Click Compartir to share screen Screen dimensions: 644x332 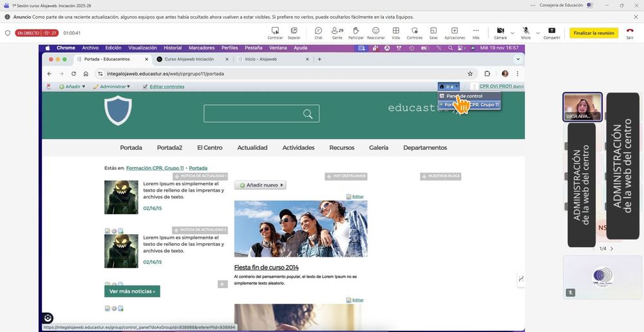[552, 33]
